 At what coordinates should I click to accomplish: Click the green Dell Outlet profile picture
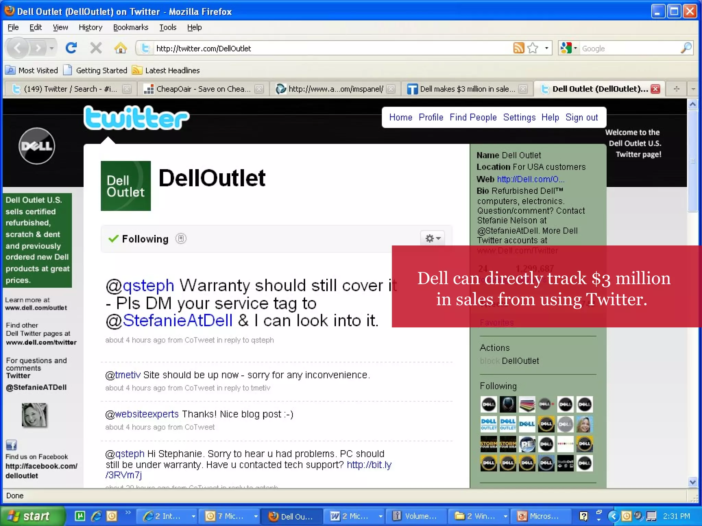click(126, 186)
